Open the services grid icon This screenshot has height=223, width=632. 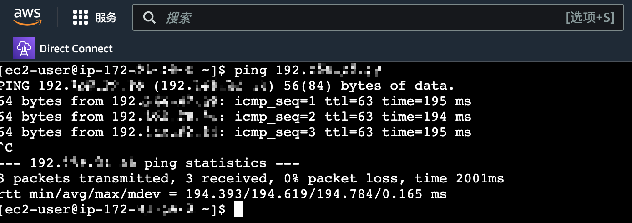(80, 18)
